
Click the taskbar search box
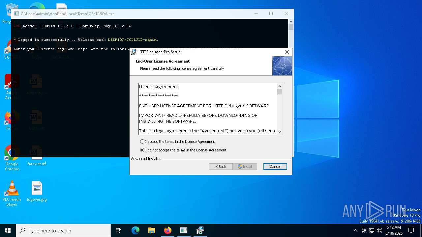[63, 230]
